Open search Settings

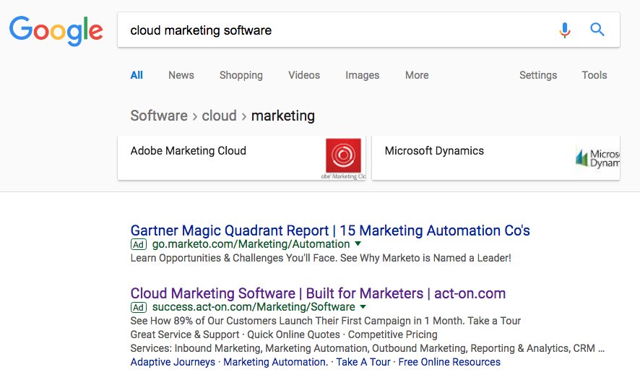pyautogui.click(x=538, y=75)
